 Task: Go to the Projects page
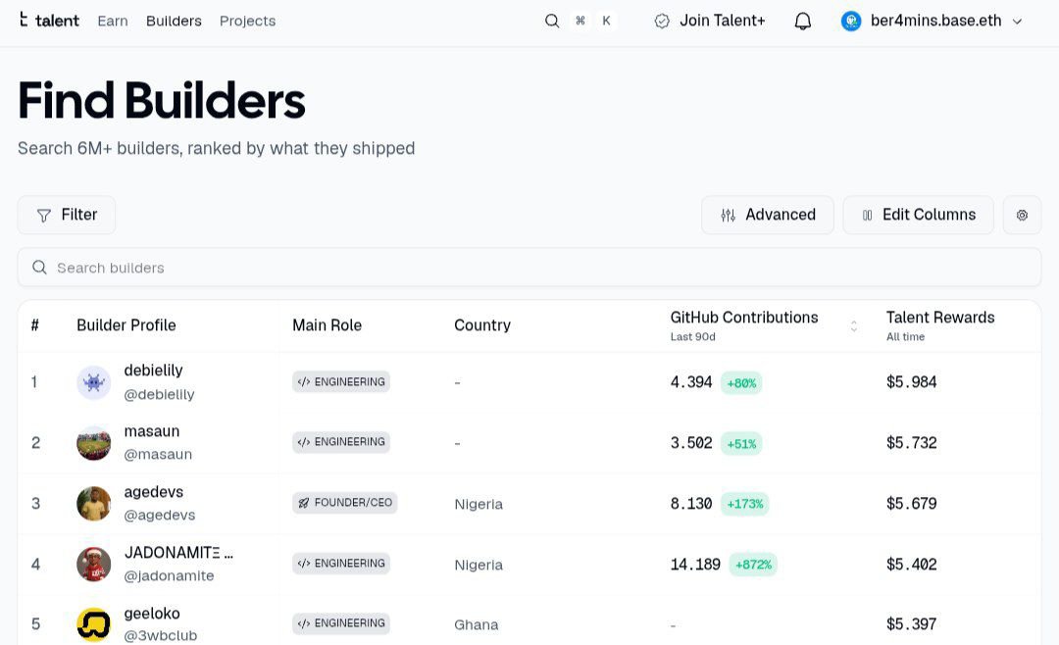tap(247, 21)
